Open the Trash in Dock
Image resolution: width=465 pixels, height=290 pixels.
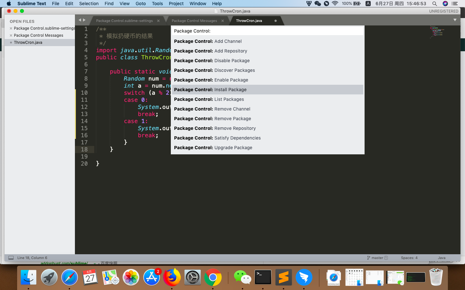[x=436, y=277]
